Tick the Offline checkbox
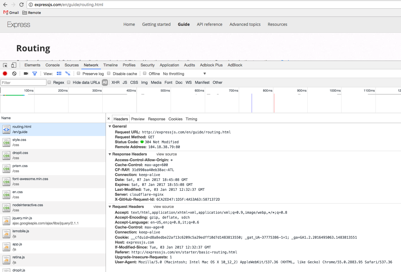This screenshot has width=401, height=272. (x=145, y=73)
